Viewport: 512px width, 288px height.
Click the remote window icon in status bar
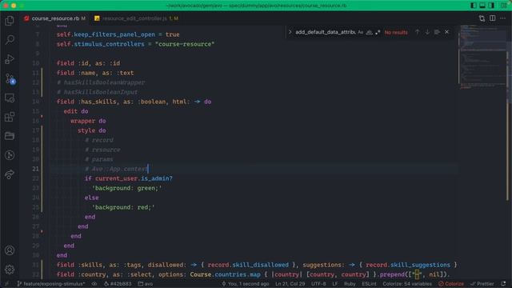pyautogui.click(x=6, y=284)
